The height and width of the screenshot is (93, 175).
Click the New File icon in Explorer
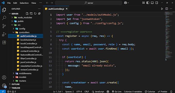pos(27,14)
